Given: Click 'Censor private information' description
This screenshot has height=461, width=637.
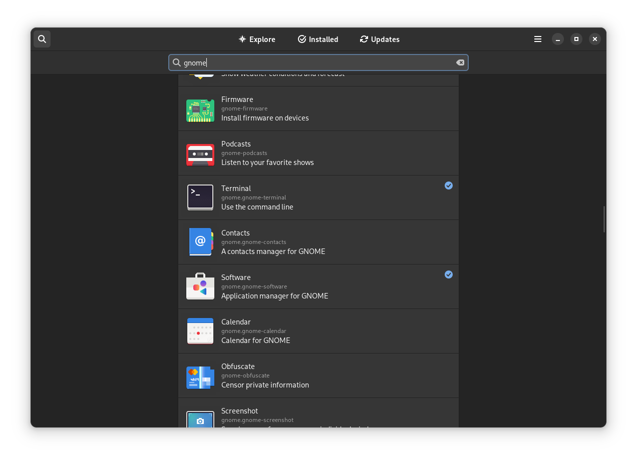Looking at the screenshot, I should [x=265, y=385].
